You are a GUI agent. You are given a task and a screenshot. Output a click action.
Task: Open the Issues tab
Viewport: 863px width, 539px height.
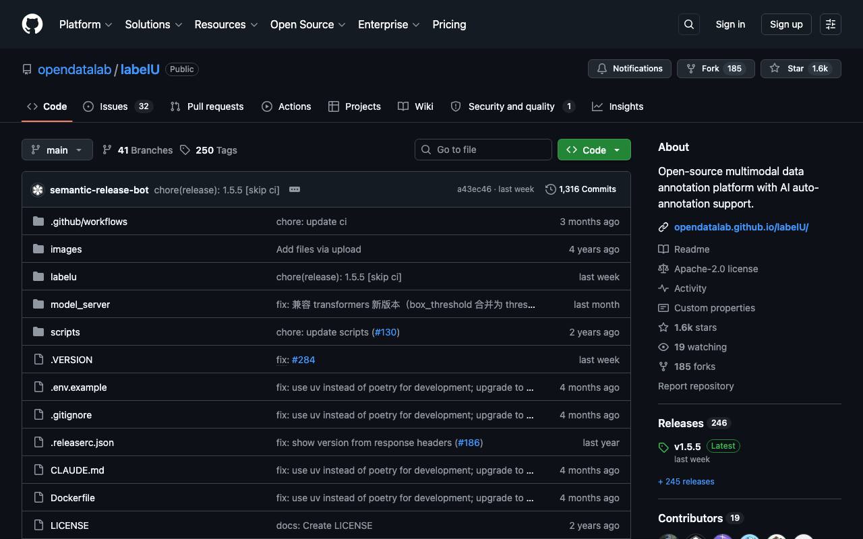click(118, 106)
